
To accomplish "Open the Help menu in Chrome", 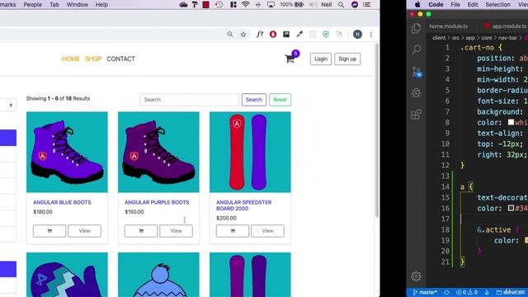I will click(101, 4).
